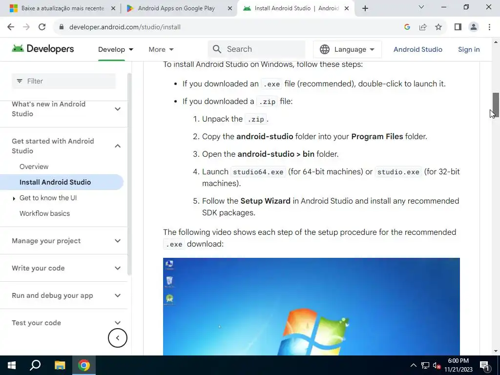
Task: Select Install Android Studio sidebar item
Action: (62, 182)
